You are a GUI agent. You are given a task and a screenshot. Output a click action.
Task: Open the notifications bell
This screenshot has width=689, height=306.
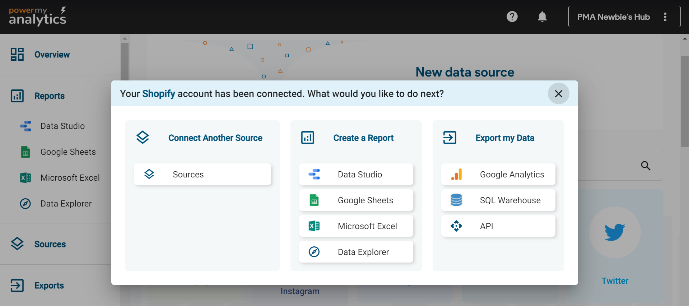point(542,17)
